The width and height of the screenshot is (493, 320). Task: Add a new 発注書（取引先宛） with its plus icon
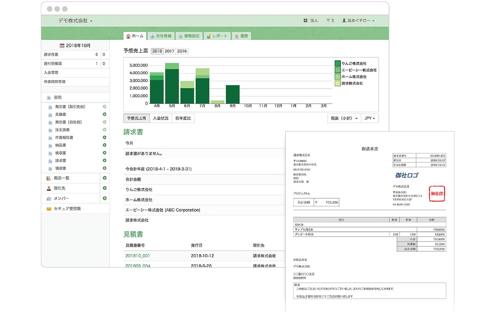[105, 107]
